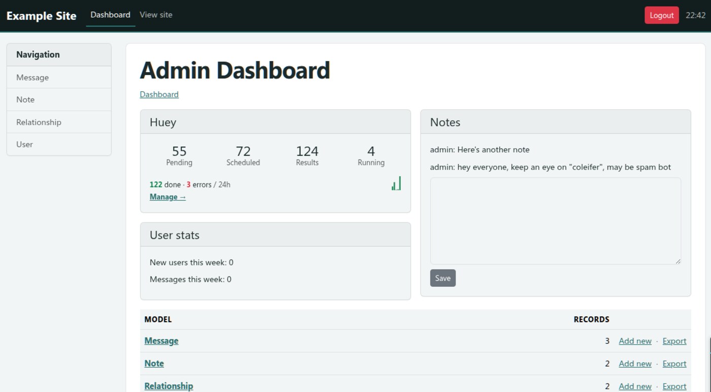
Task: Open the Dashboard tab in top bar
Action: [x=110, y=15]
